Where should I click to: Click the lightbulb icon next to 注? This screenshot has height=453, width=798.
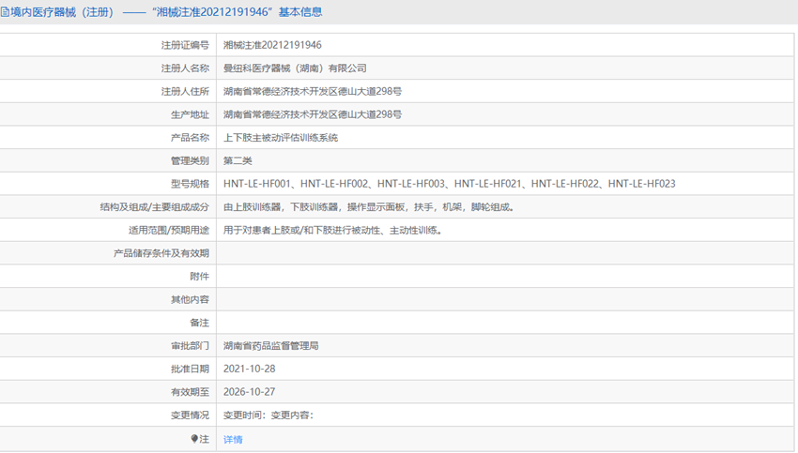[194, 438]
